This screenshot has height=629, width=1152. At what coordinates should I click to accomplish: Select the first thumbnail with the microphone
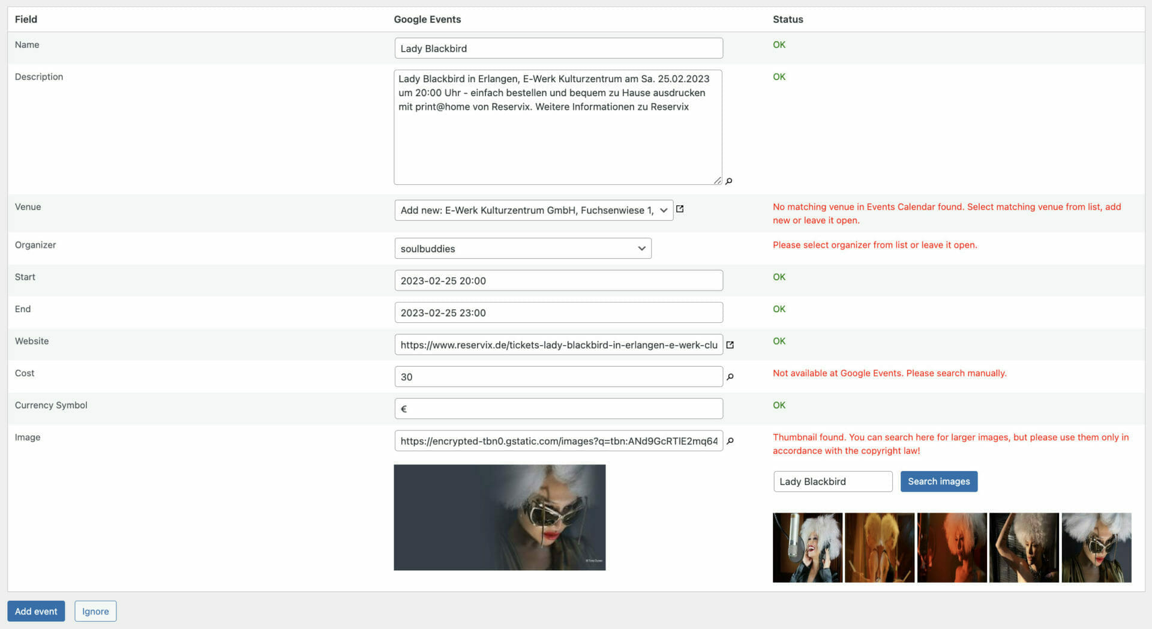808,547
